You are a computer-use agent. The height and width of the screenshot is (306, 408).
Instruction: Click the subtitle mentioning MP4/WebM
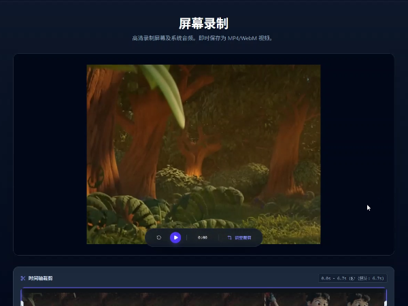[203, 38]
